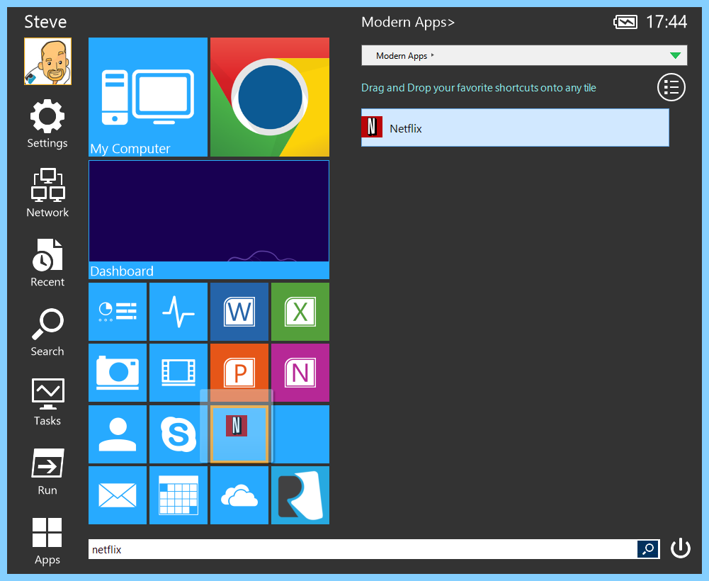Select the empty blue tile beside Netflix

click(300, 434)
